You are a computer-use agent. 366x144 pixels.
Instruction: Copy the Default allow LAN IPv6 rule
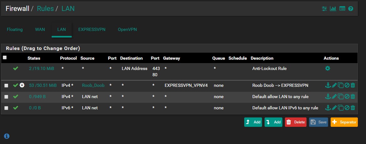tap(341, 108)
